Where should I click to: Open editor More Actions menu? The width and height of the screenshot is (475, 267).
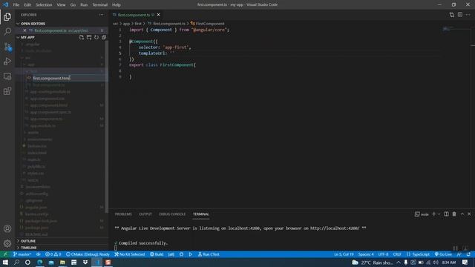[x=468, y=15]
